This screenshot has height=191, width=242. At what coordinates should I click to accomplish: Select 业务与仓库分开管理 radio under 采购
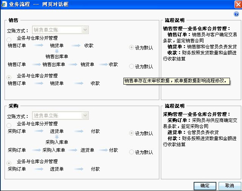point(9,125)
